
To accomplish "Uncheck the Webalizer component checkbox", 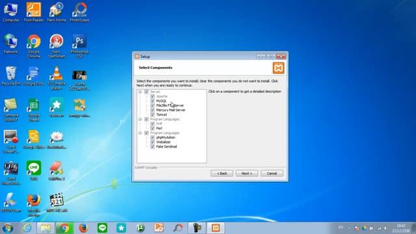I will pyautogui.click(x=153, y=142).
